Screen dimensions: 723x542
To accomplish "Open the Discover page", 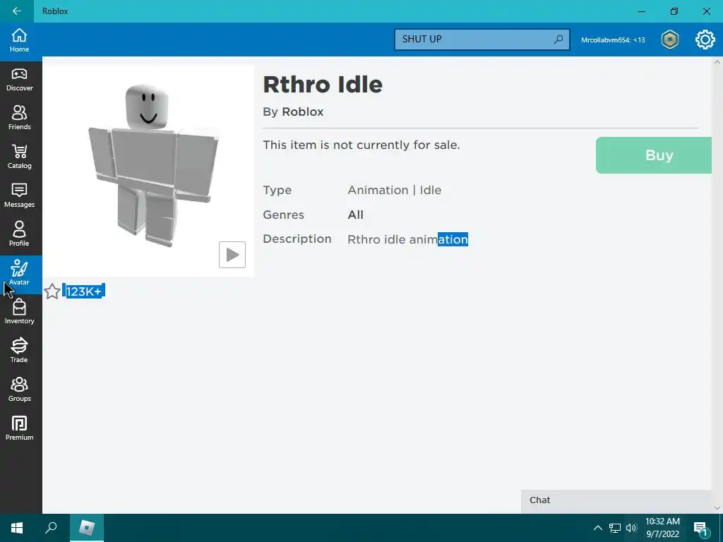I will tap(19, 80).
